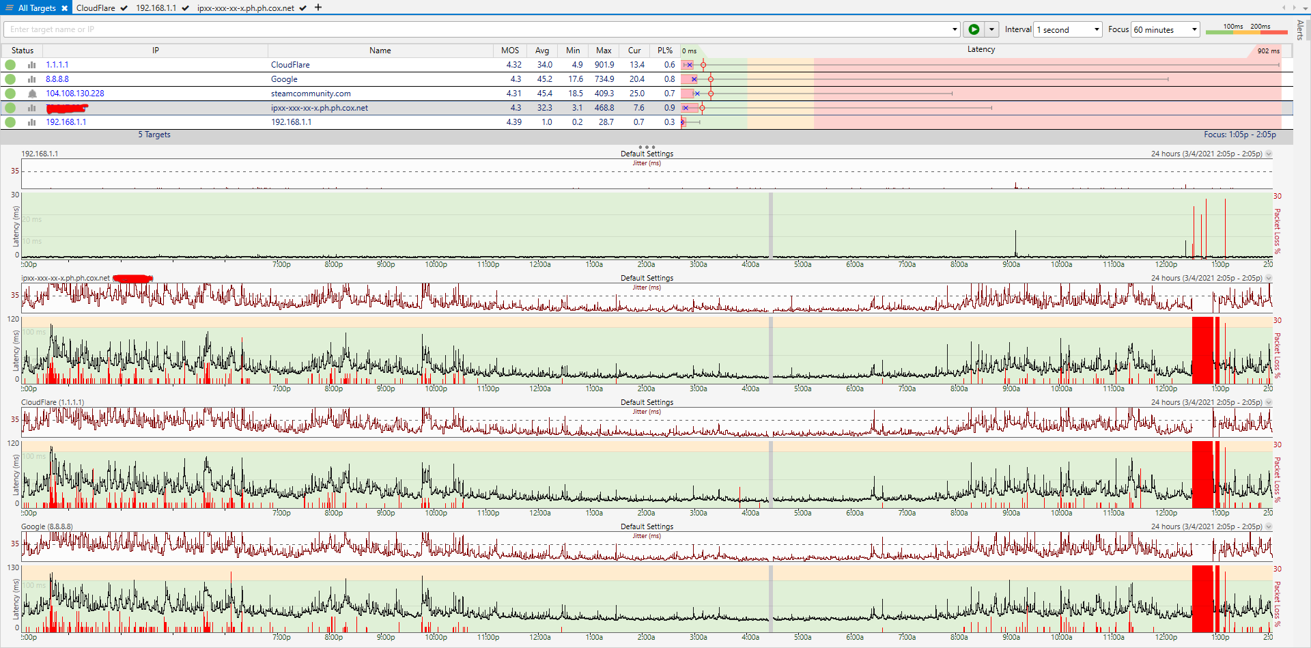This screenshot has height=648, width=1311.
Task: Open the 192.168.1.1 IP link in table
Action: [x=66, y=122]
